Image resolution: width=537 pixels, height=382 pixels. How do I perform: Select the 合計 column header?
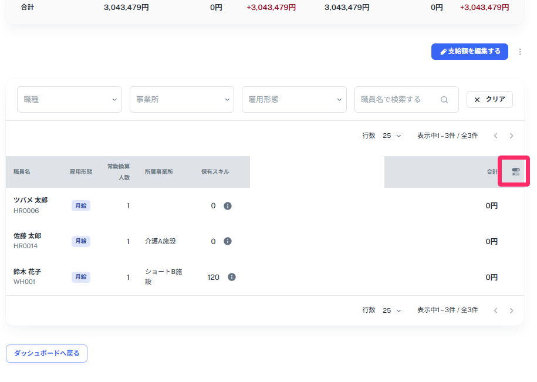point(494,172)
